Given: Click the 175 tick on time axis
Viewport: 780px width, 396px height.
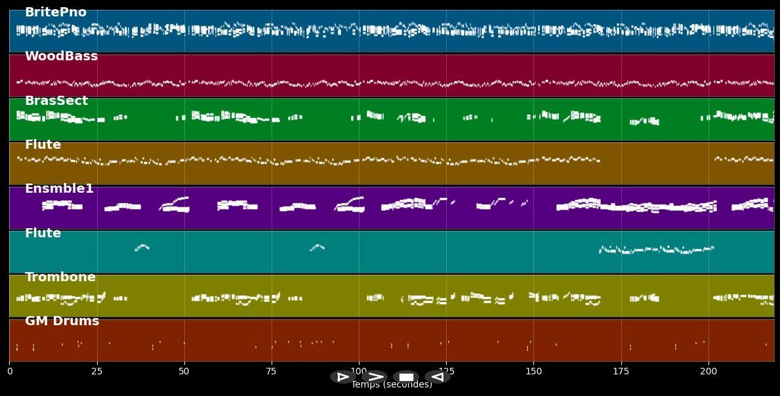Looking at the screenshot, I should coord(621,372).
